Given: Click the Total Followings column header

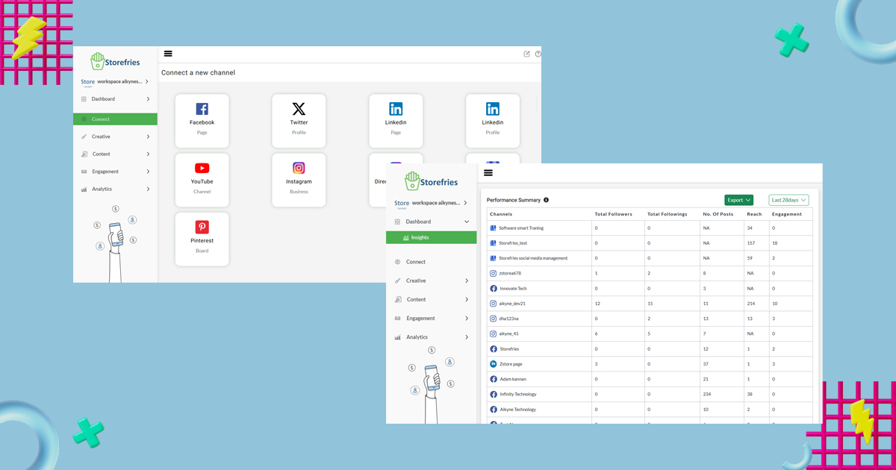Looking at the screenshot, I should (x=668, y=214).
